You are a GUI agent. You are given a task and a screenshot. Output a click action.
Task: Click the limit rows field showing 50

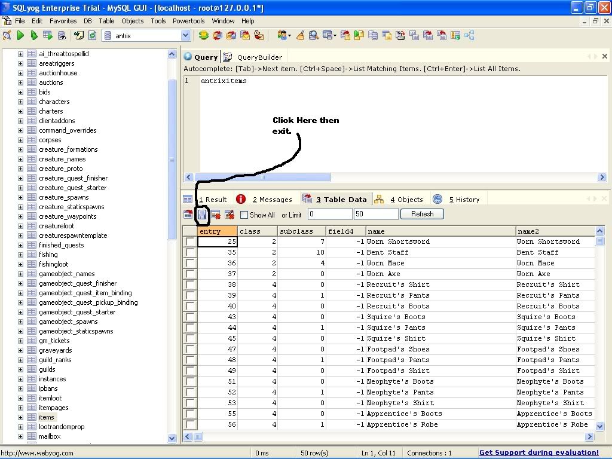click(376, 214)
